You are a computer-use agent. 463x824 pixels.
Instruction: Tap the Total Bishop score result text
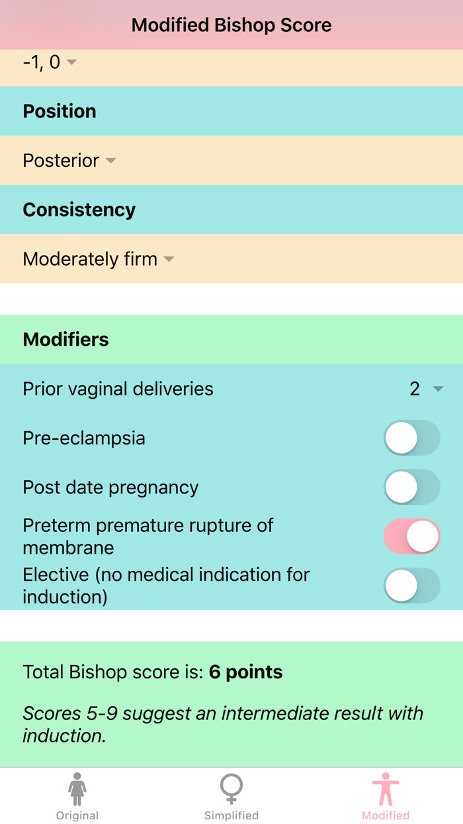pyautogui.click(x=153, y=672)
